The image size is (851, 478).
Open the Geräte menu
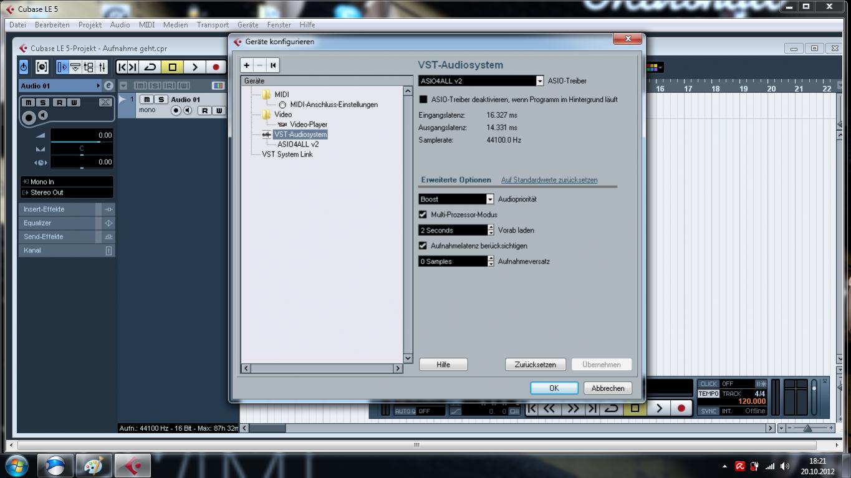click(x=248, y=25)
